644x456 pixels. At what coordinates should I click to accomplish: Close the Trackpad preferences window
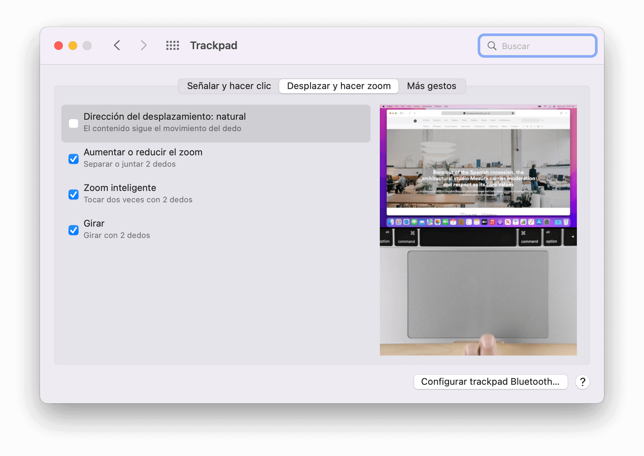(59, 46)
